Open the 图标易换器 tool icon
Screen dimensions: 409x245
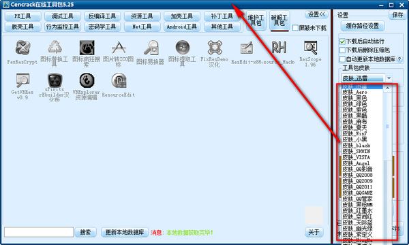(x=151, y=48)
